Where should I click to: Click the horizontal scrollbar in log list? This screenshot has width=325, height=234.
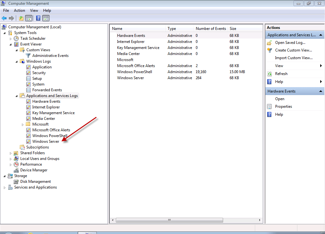169,220
